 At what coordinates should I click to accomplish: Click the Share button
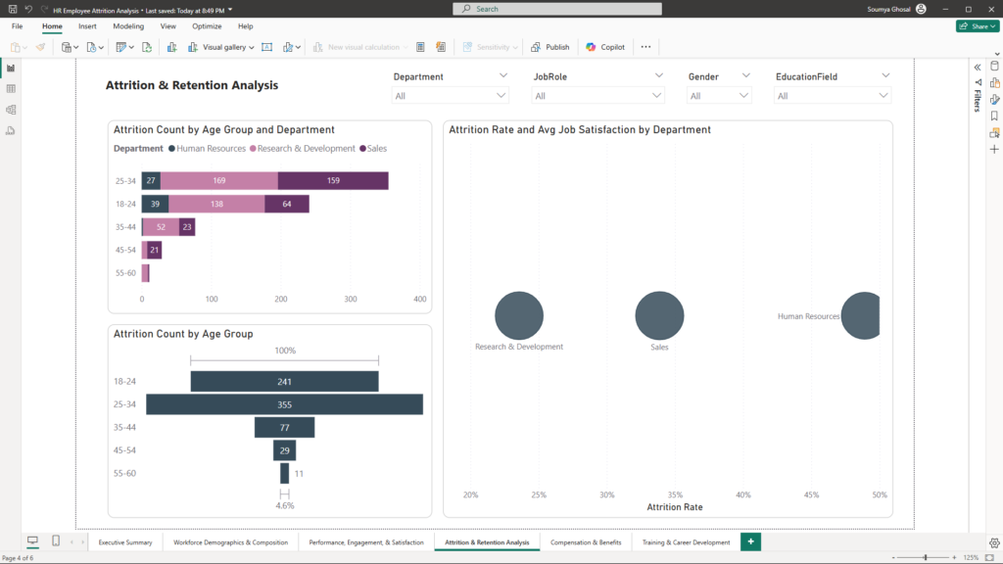977,26
